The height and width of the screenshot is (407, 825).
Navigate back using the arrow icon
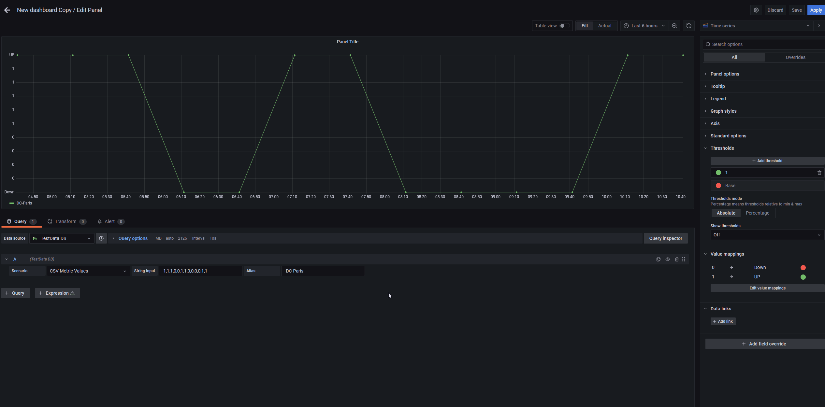coord(7,10)
